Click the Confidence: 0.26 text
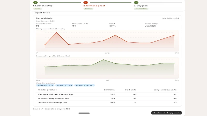This screenshot has width=207, height=116. (45, 21)
